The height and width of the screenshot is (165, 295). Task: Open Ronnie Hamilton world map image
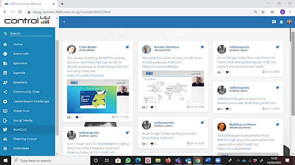(x=173, y=87)
